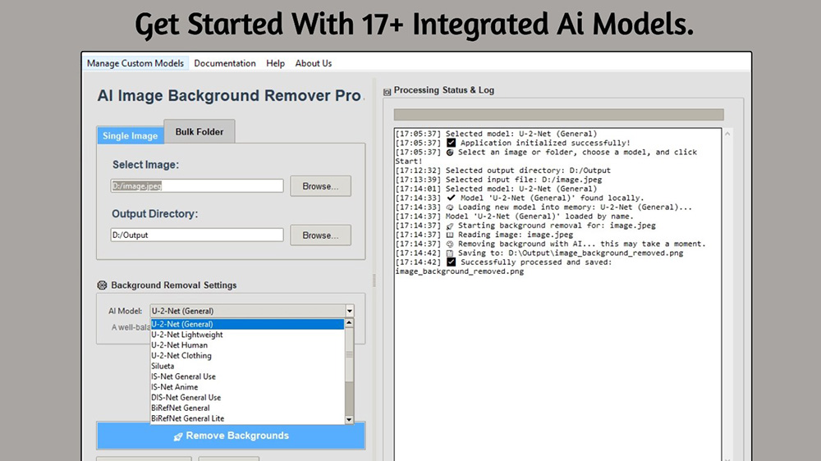Image resolution: width=821 pixels, height=461 pixels.
Task: Click the book icon beside 'Reading image' log entry
Action: (451, 235)
